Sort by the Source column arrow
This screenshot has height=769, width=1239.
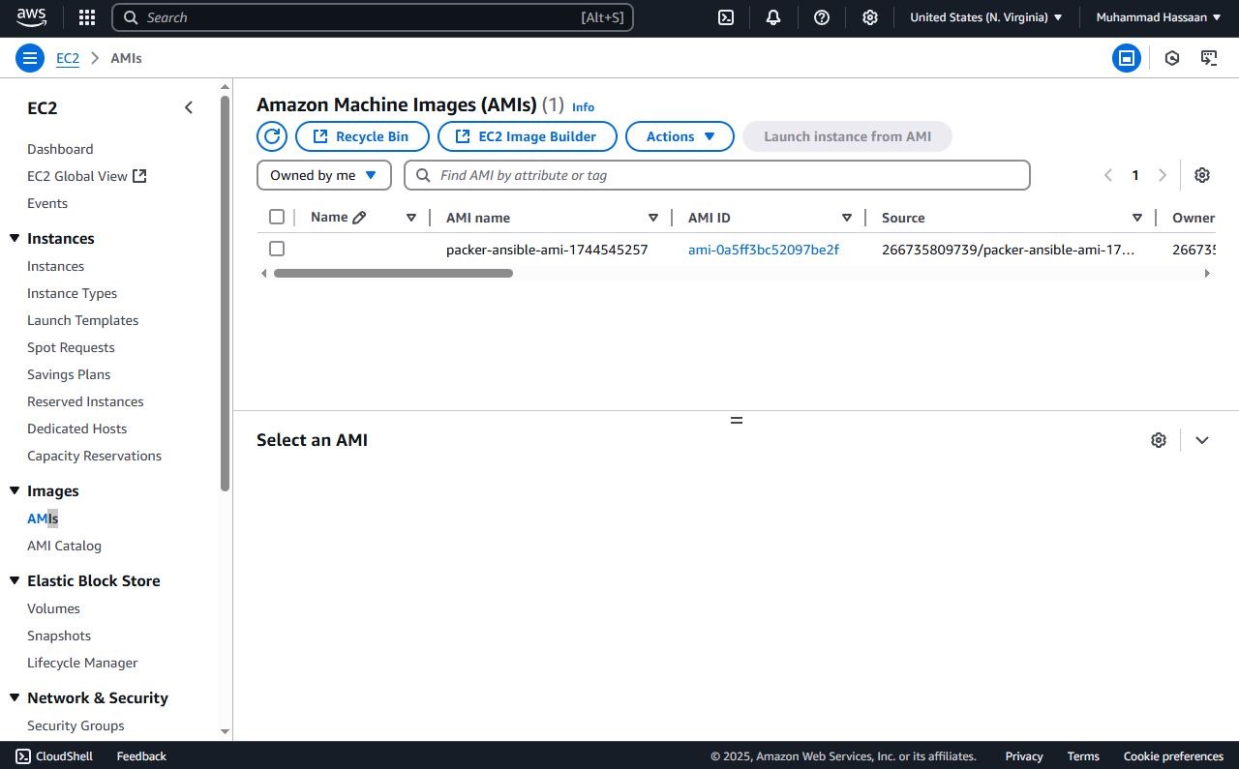1137,218
